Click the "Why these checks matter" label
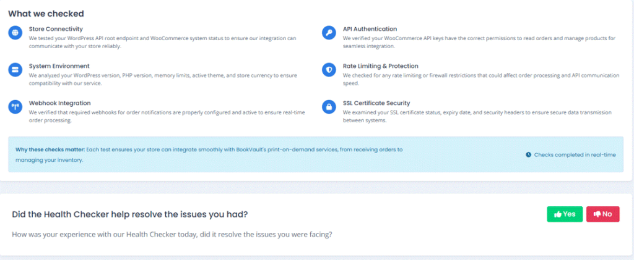 (50, 149)
